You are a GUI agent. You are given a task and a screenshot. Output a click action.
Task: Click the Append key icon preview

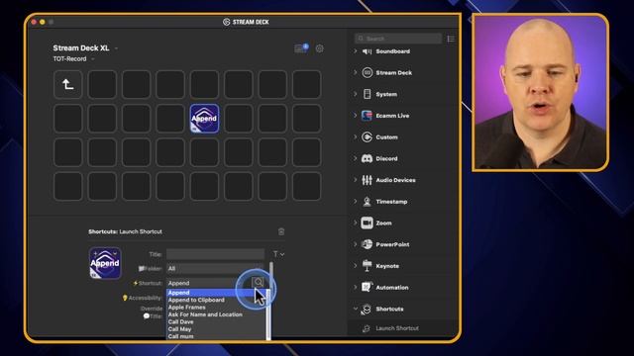click(x=105, y=263)
